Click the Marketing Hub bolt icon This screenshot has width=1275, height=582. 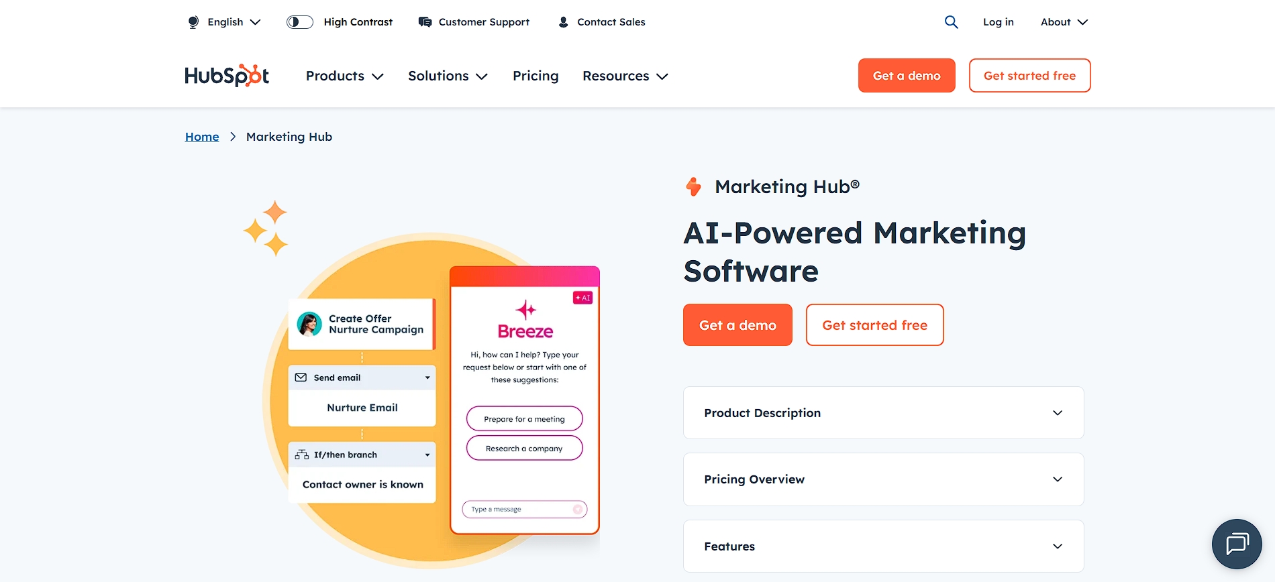pos(694,186)
